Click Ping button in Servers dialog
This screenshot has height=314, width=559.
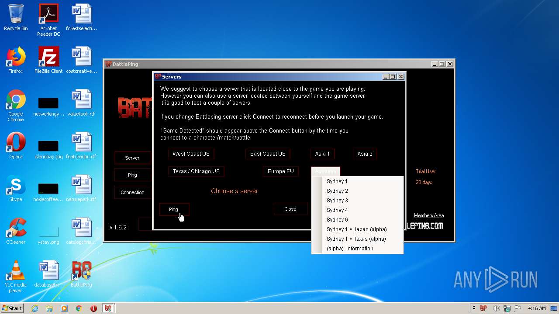[174, 209]
